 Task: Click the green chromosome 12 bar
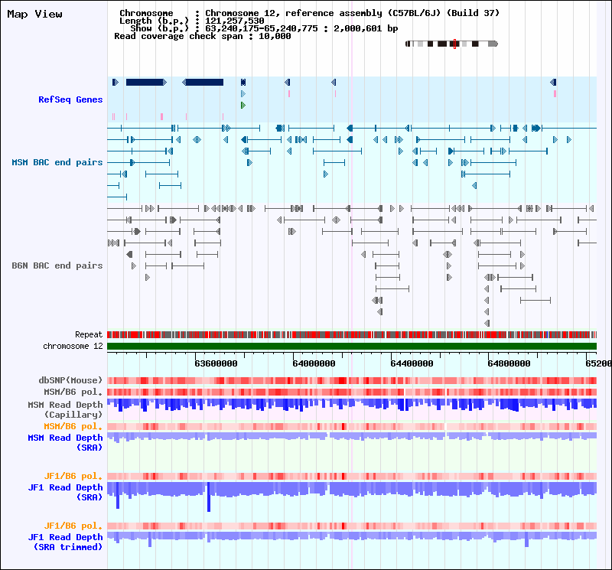click(352, 347)
